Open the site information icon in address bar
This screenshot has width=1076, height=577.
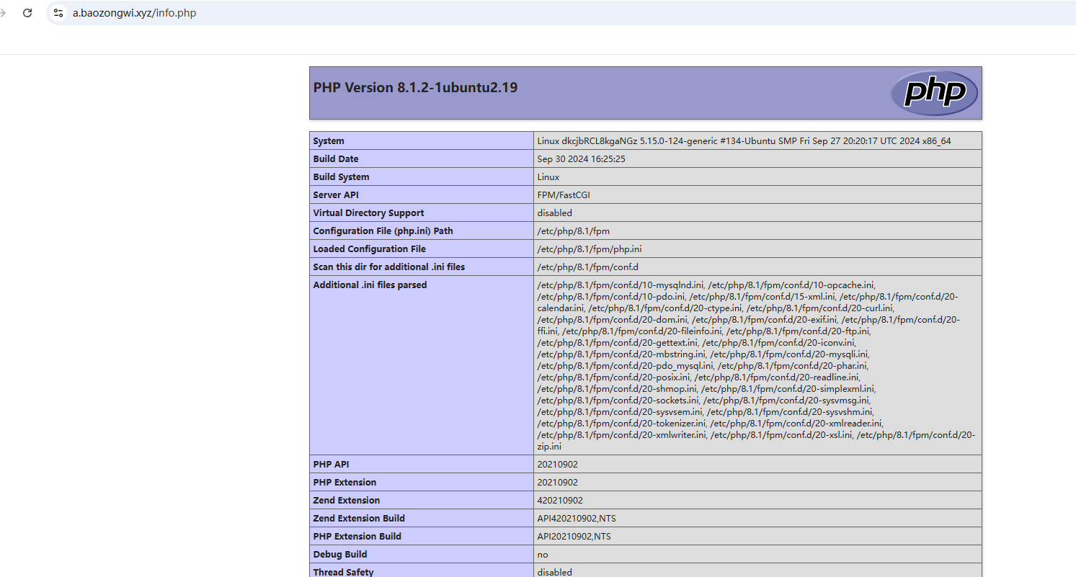pos(58,13)
